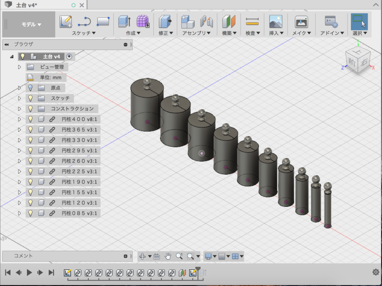Viewport: 382px width, 286px height.
Task: Click the 3D Print make icon
Action: coord(301,21)
